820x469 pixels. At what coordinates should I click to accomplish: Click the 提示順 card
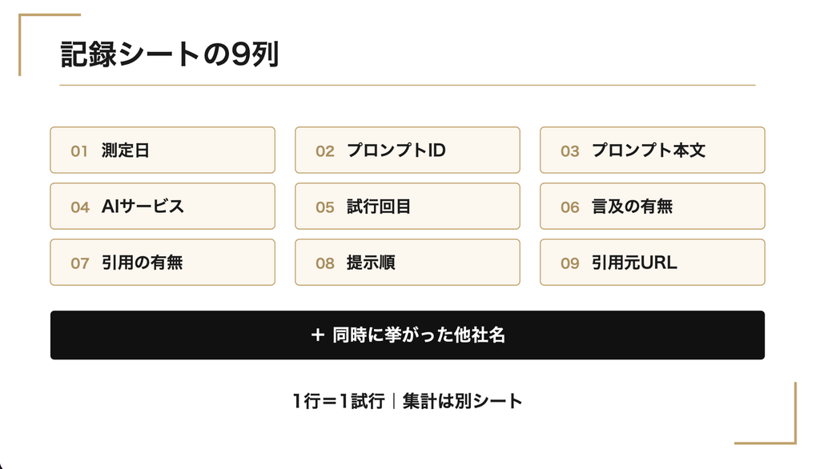(x=408, y=263)
